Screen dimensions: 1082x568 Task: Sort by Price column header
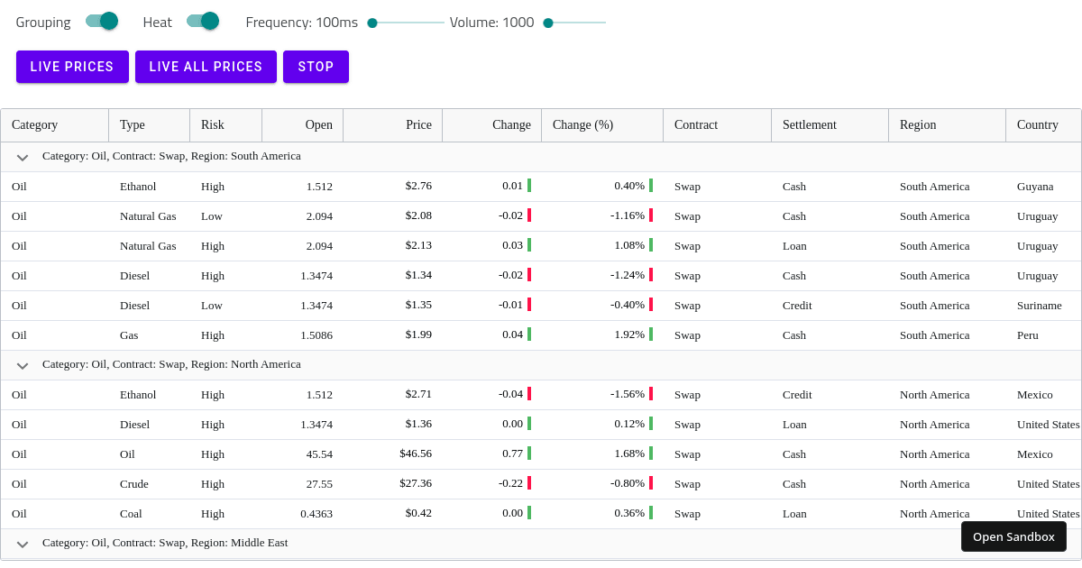pyautogui.click(x=393, y=125)
